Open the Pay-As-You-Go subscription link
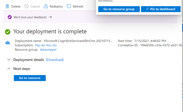The width and height of the screenshot is (183, 112). click(46, 45)
